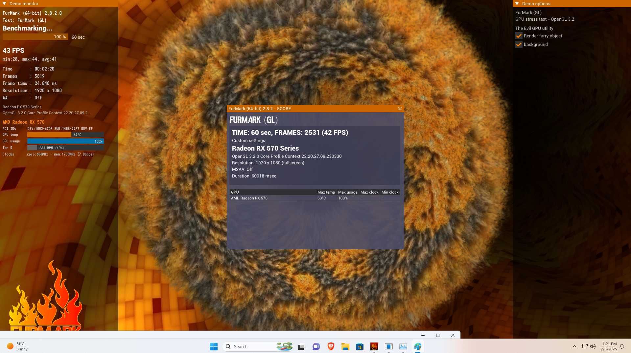Toggle the Render furry object checkbox
The height and width of the screenshot is (353, 631).
pos(519,36)
